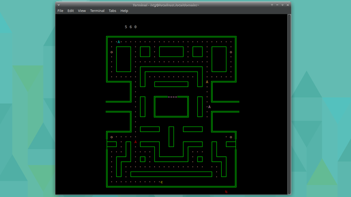Open the window menu arrow in title bar
351x197 pixels.
click(59, 5)
